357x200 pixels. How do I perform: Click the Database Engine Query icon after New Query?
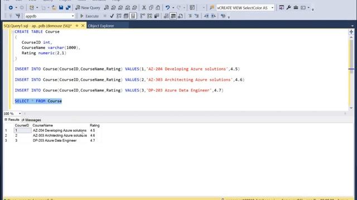[107, 8]
